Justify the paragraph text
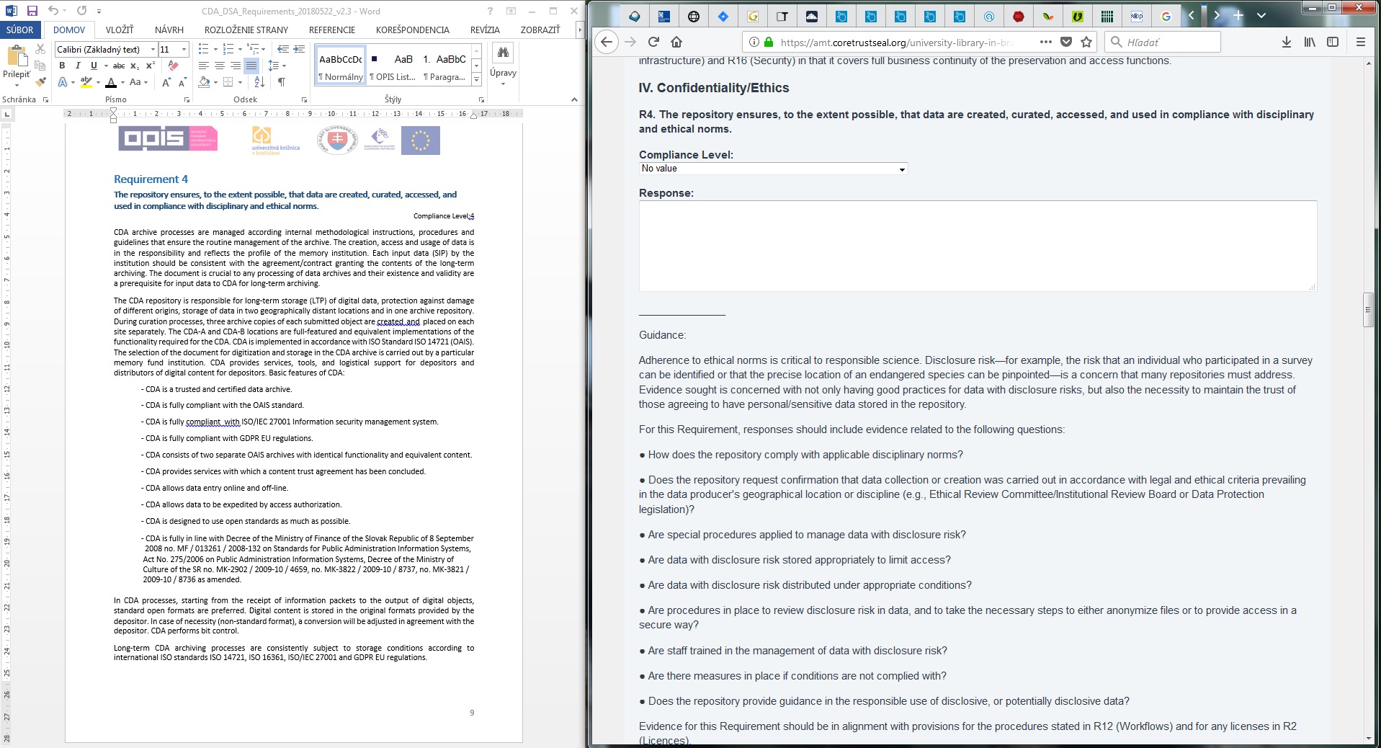This screenshot has width=1381, height=748. pos(251,66)
